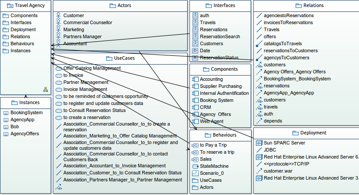Click the Sun SPARC Server node icon
The image size is (359, 195).
pyautogui.click(x=259, y=143)
